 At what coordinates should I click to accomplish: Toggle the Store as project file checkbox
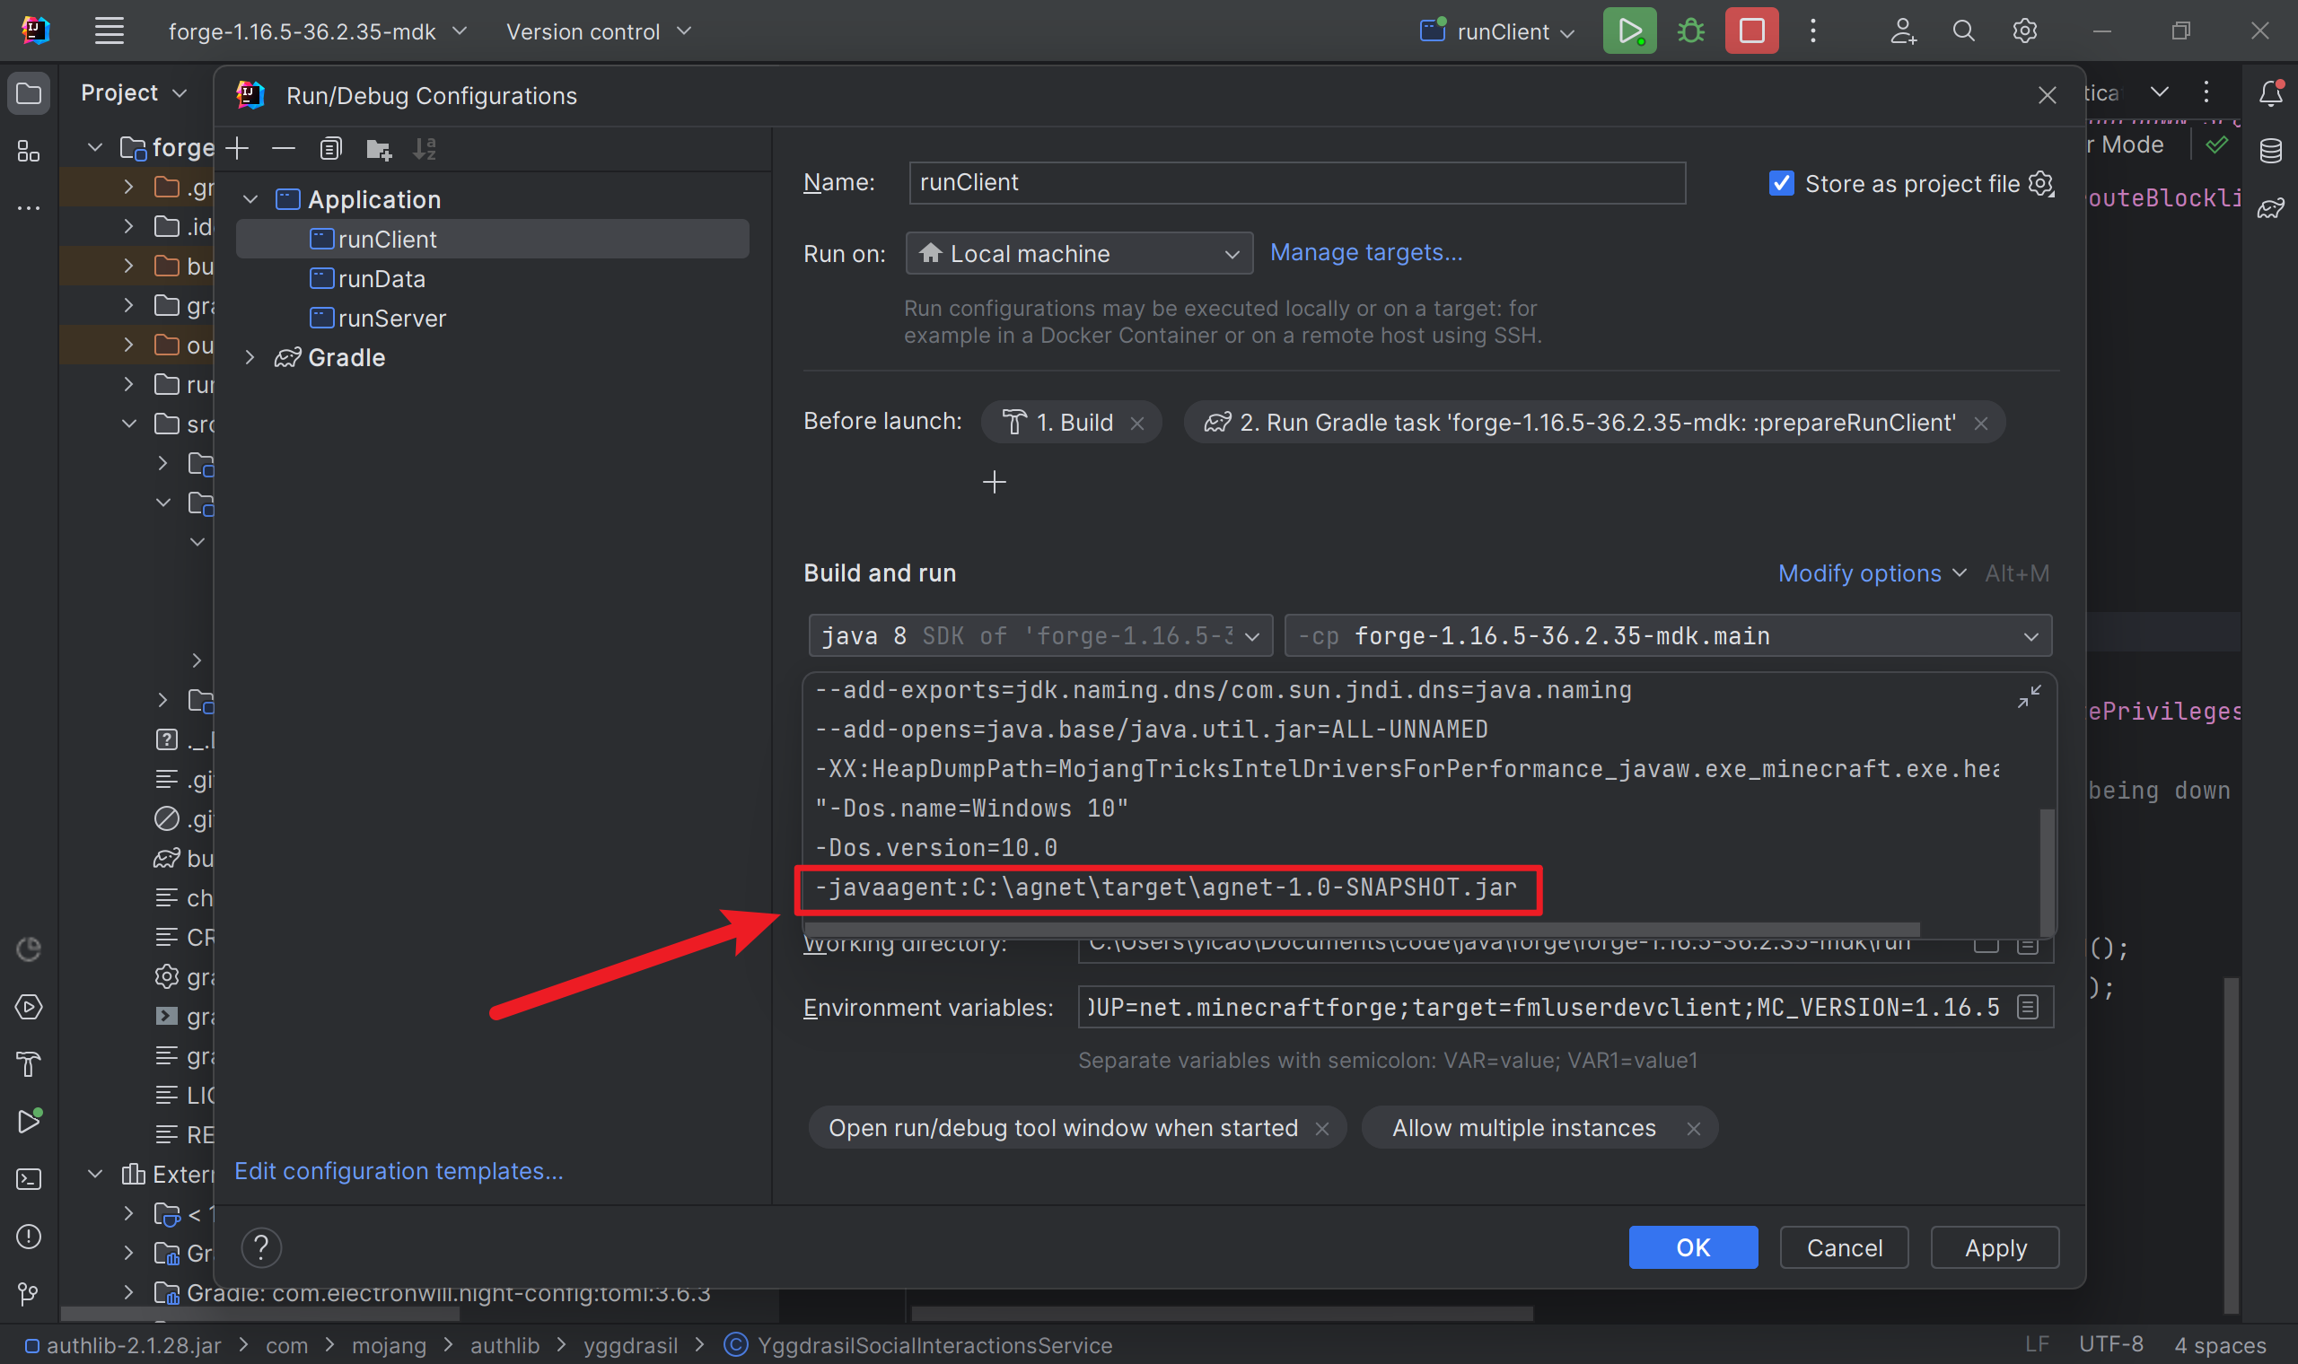[x=1782, y=182]
